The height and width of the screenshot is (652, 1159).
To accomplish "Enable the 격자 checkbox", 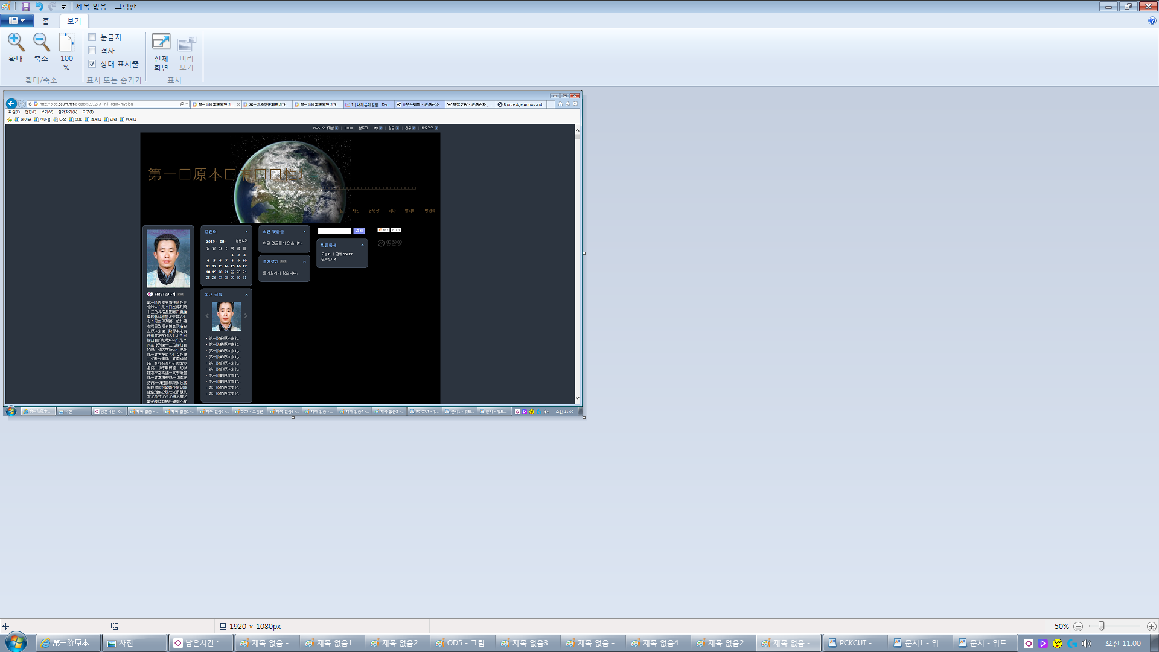I will (x=92, y=51).
